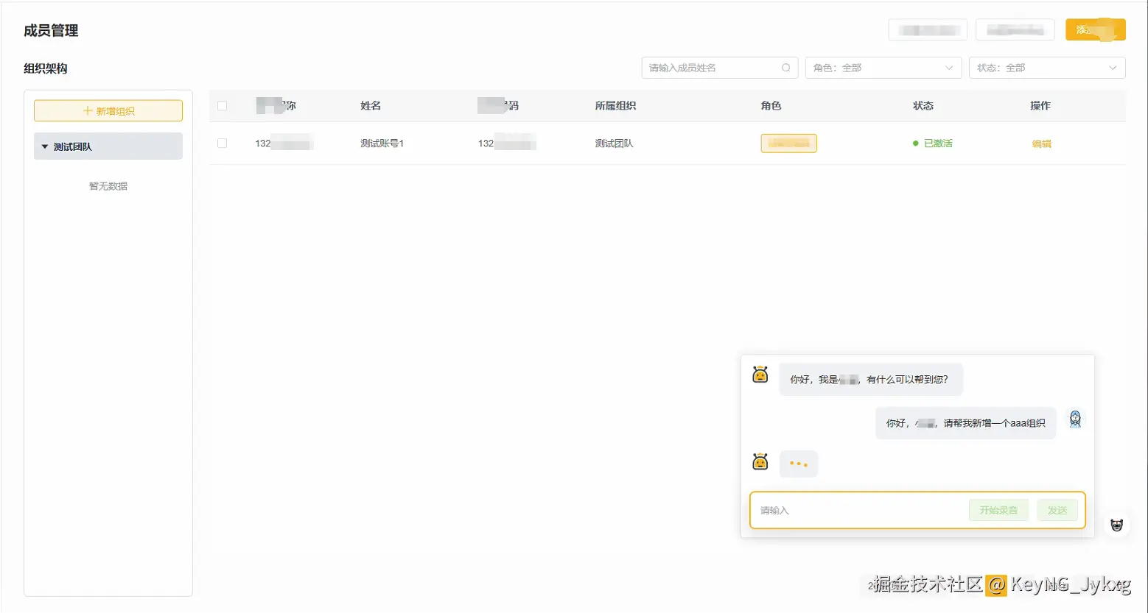Image resolution: width=1148 pixels, height=613 pixels.
Task: Click the 已激活 status text
Action: pos(938,143)
